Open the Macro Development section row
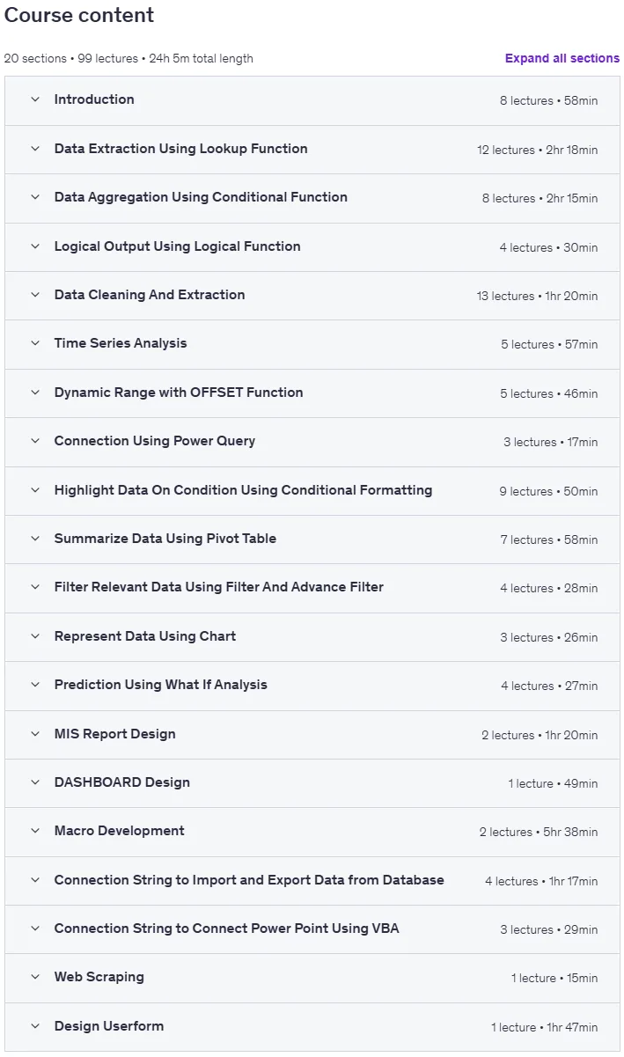Screen dimensions: 624x1057 point(312,831)
